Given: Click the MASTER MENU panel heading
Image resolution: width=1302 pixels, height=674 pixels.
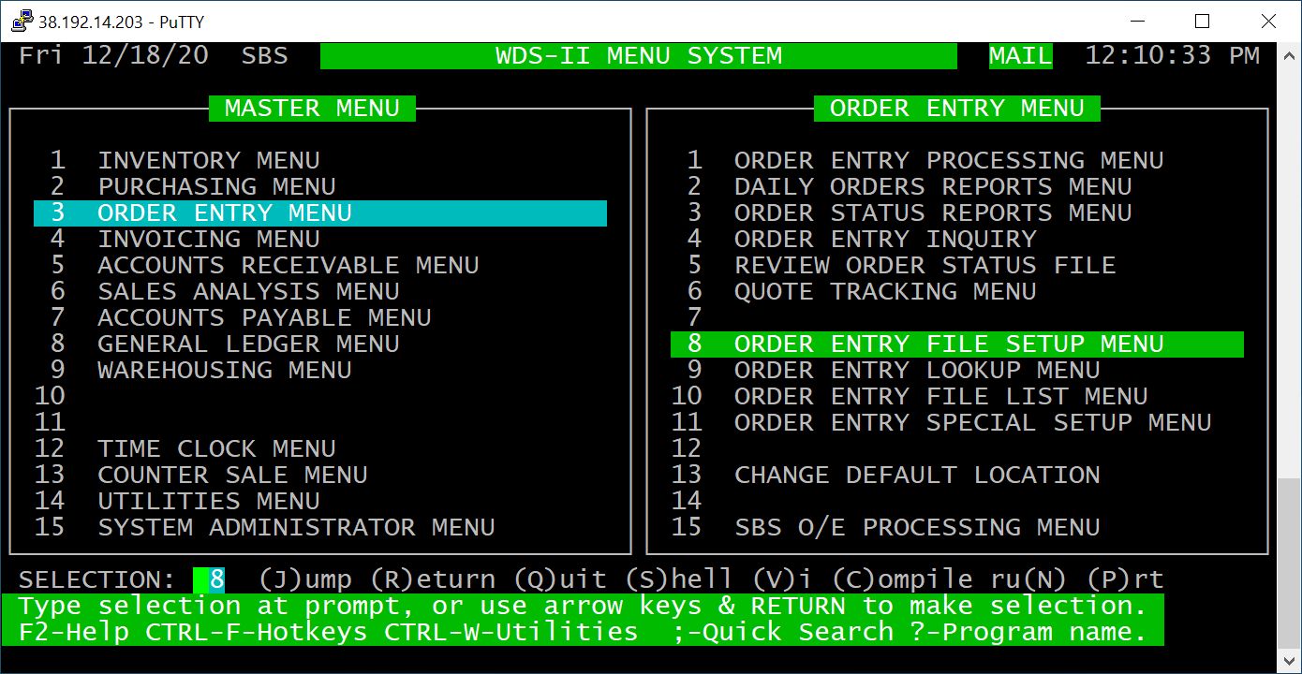Looking at the screenshot, I should (312, 108).
